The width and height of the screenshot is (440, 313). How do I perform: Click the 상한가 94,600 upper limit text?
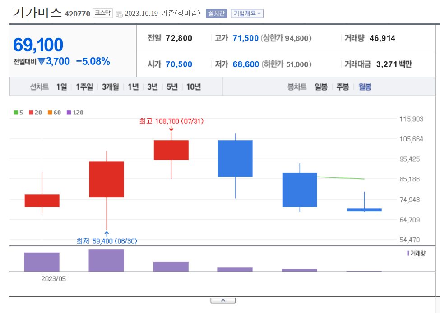coord(286,38)
